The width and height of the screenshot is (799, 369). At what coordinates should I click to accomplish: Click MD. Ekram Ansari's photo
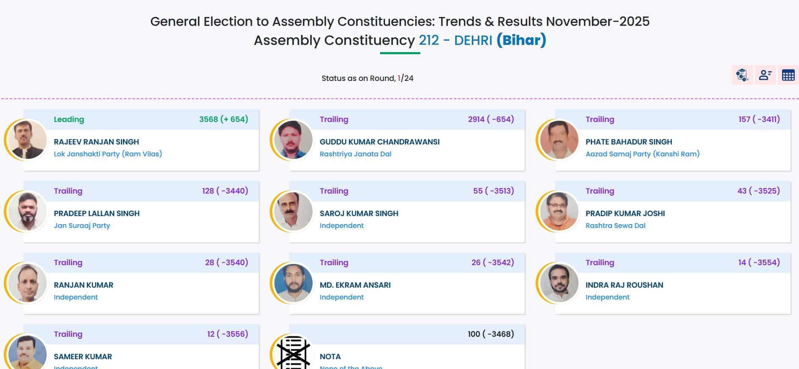[293, 283]
